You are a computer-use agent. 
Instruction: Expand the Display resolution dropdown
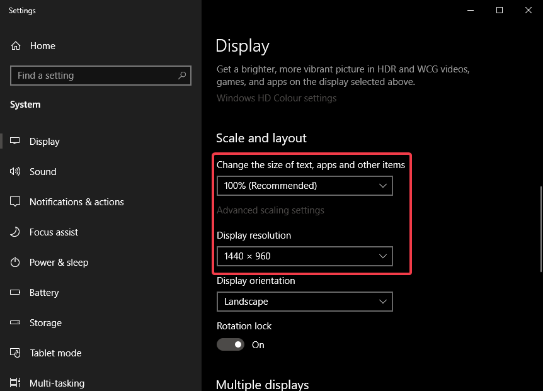[x=304, y=256]
